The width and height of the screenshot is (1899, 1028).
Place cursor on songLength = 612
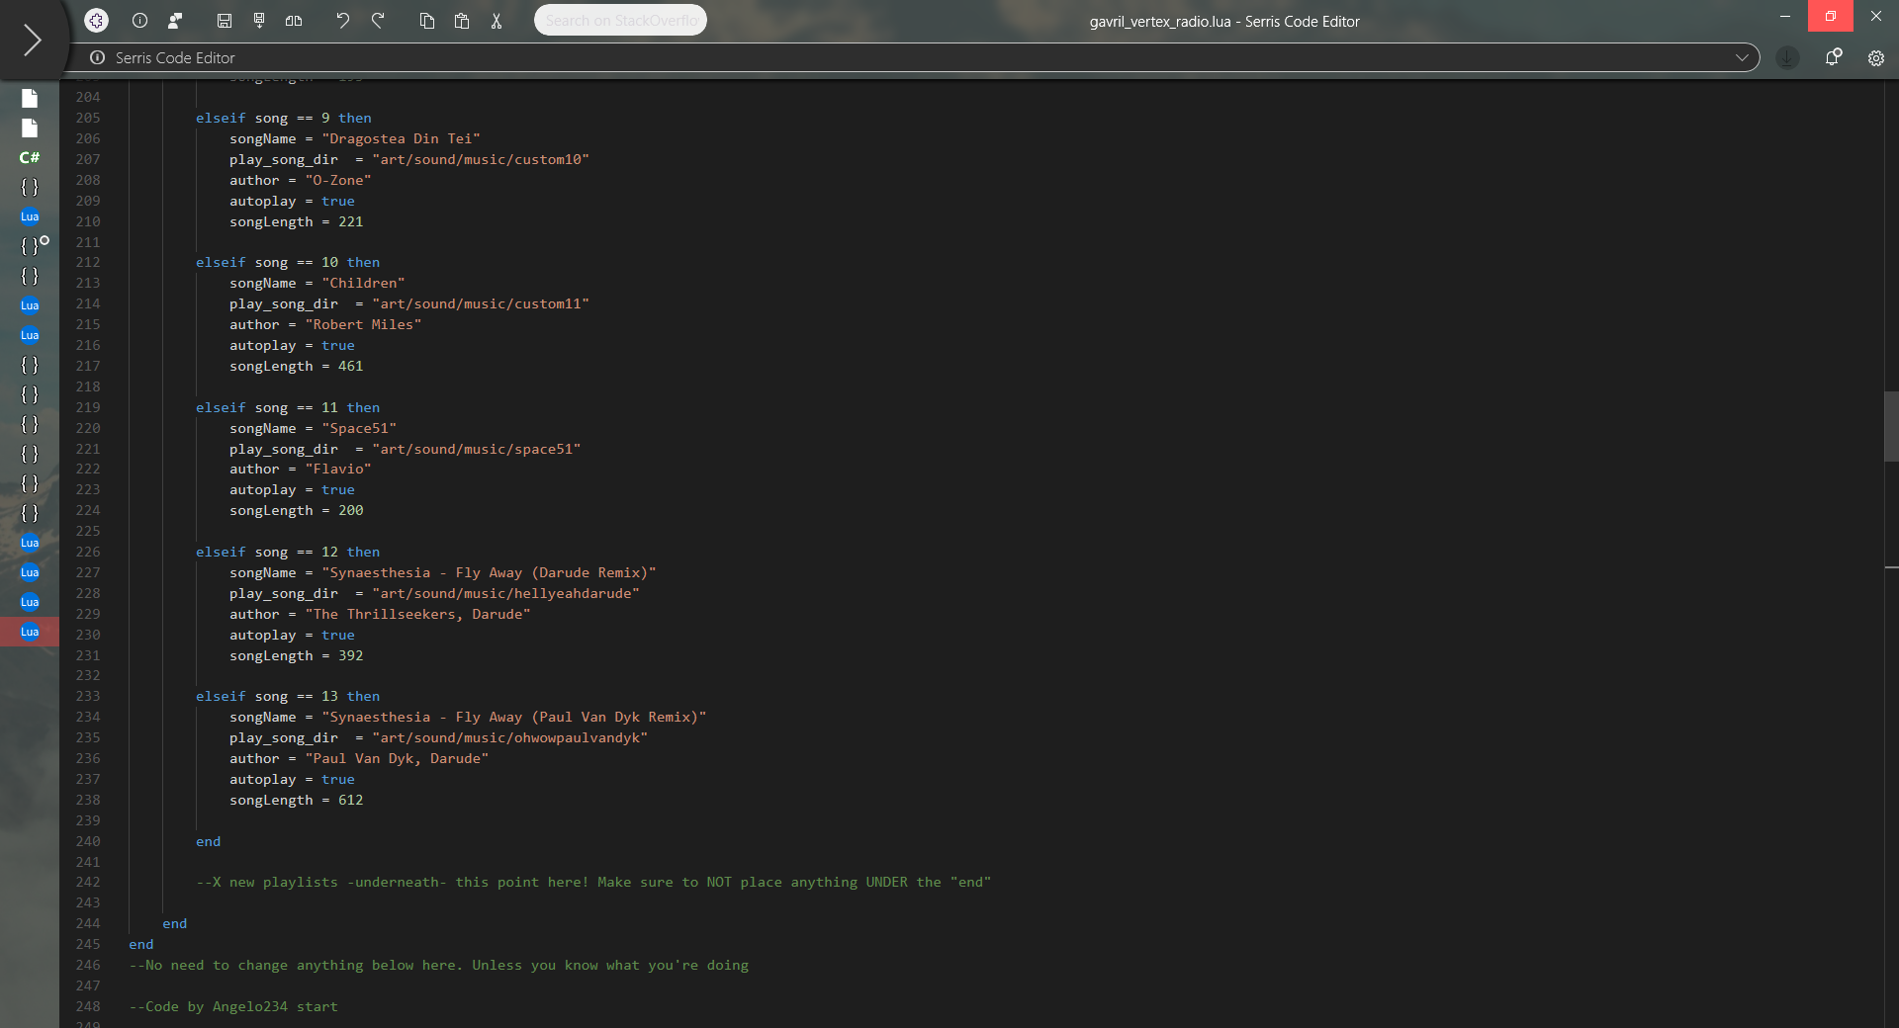coord(296,800)
